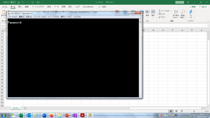Open the Tera Term 設定(S) menu
The width and height of the screenshot is (210, 118).
click(29, 17)
